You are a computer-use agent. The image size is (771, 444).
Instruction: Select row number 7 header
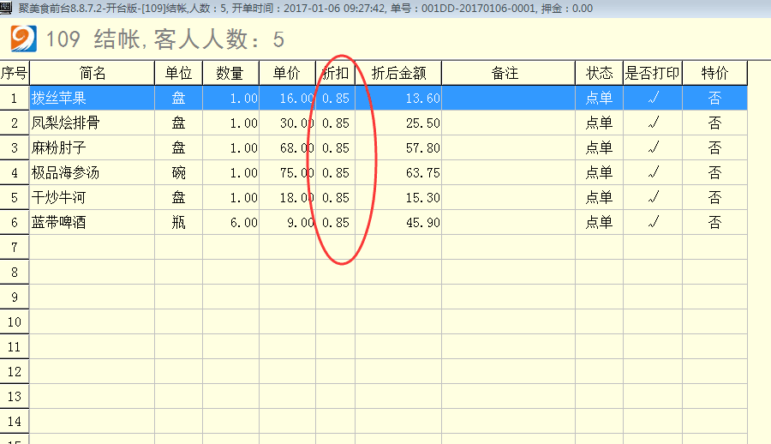coord(14,247)
